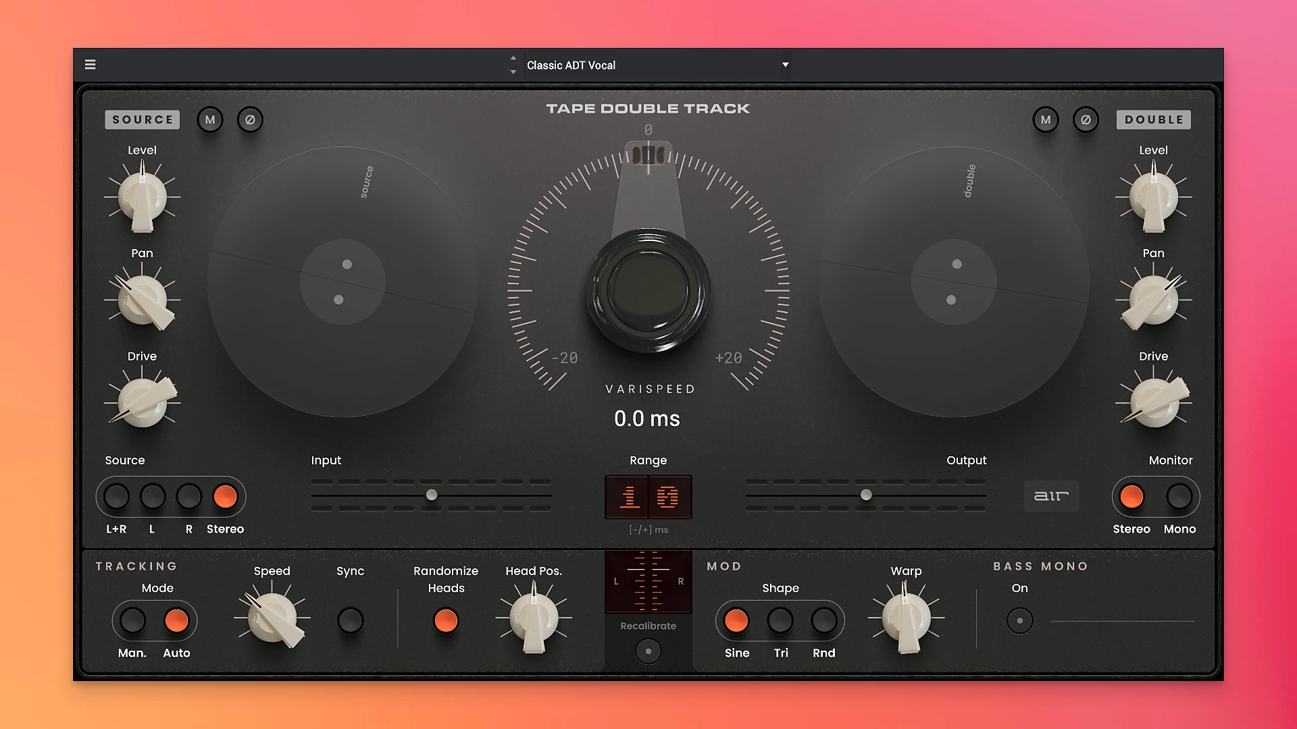Toggle the Sync button
The height and width of the screenshot is (729, 1297).
[x=350, y=620]
